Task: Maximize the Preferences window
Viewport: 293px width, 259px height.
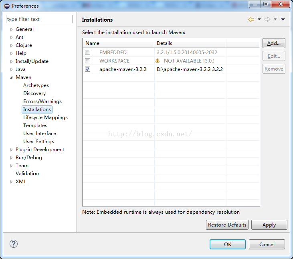Action: pyautogui.click(x=266, y=4)
